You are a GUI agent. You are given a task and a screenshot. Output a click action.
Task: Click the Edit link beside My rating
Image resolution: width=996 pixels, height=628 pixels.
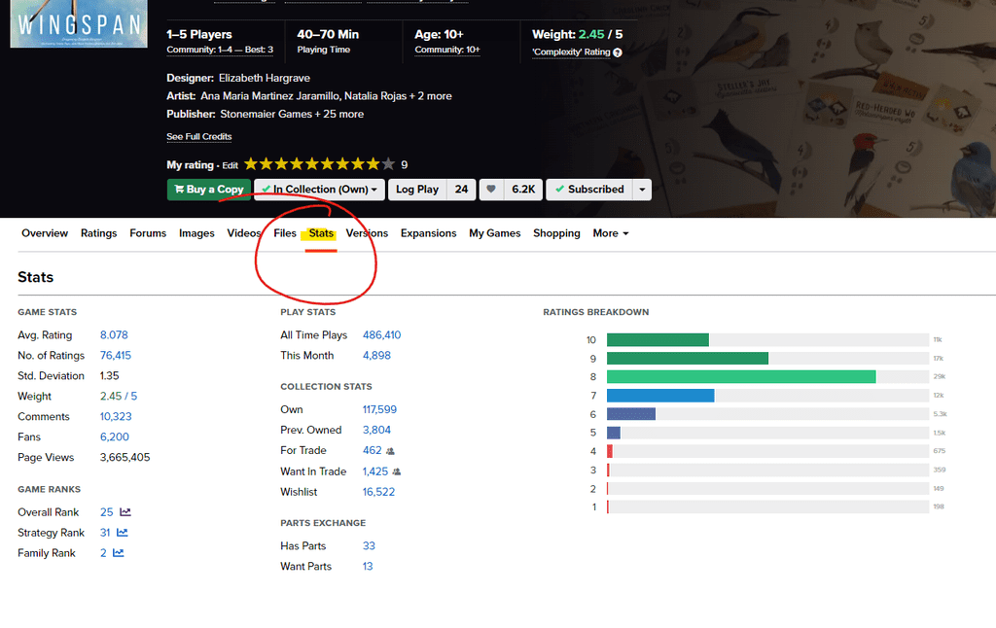[x=230, y=165]
